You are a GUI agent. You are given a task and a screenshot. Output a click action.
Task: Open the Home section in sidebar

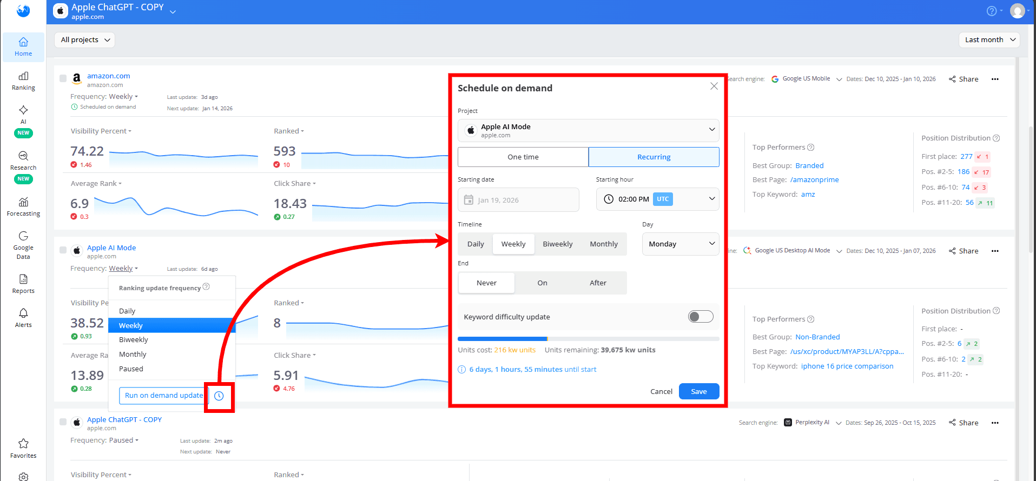pos(23,46)
